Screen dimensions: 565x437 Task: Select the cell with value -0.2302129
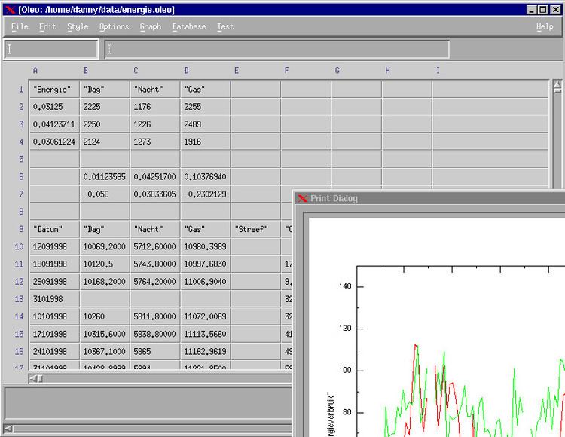(x=205, y=194)
